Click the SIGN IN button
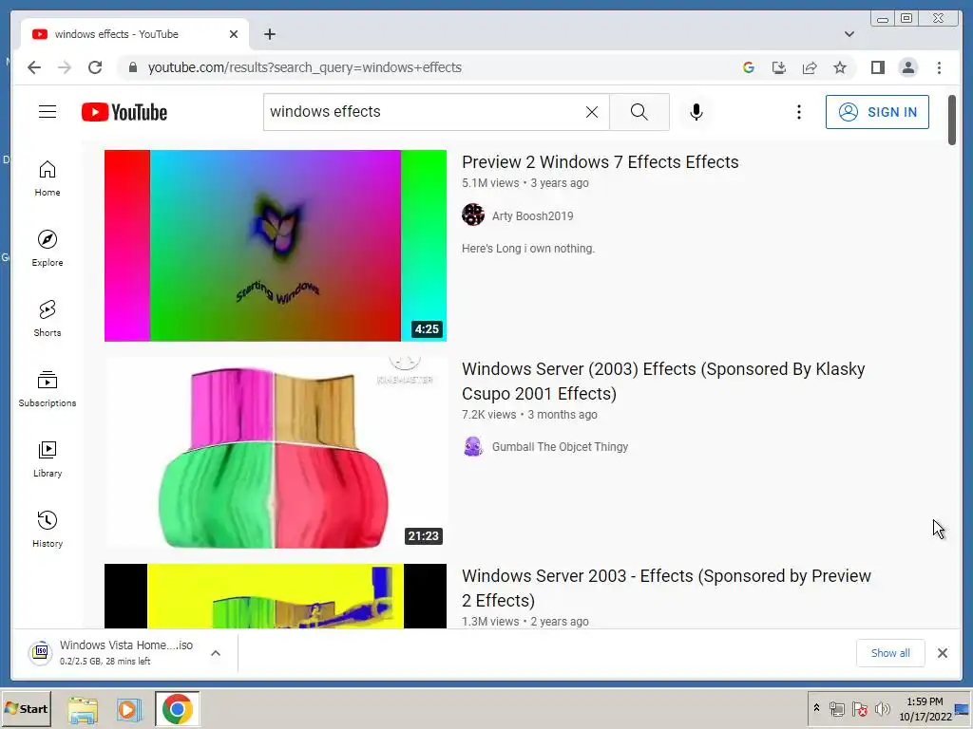 point(877,112)
